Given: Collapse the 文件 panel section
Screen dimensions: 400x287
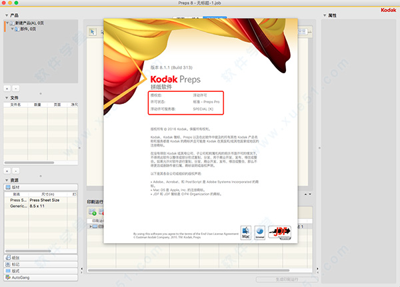Looking at the screenshot, I should pyautogui.click(x=7, y=98).
